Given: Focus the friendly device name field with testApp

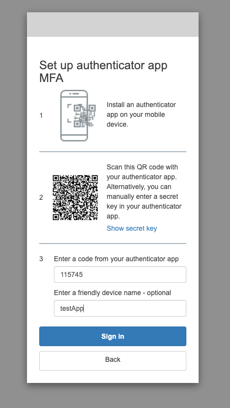Looking at the screenshot, I should tap(120, 308).
